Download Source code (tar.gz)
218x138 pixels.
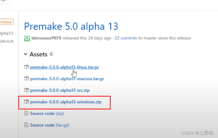coord(50,125)
